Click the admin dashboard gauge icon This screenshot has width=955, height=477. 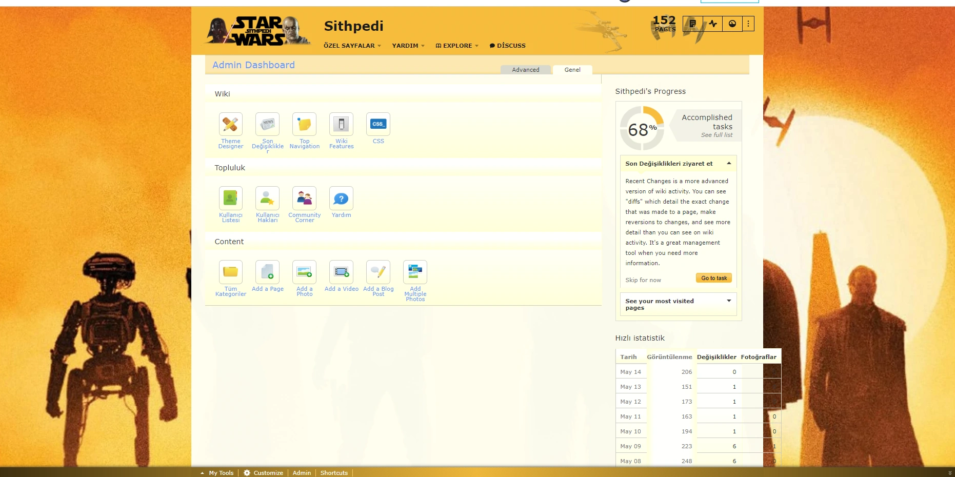pyautogui.click(x=732, y=24)
